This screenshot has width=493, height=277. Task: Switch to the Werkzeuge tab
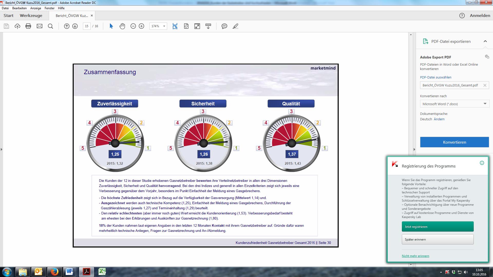(x=31, y=16)
